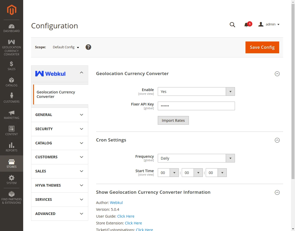
Task: Open the Enable Yes dropdown
Action: (196, 92)
